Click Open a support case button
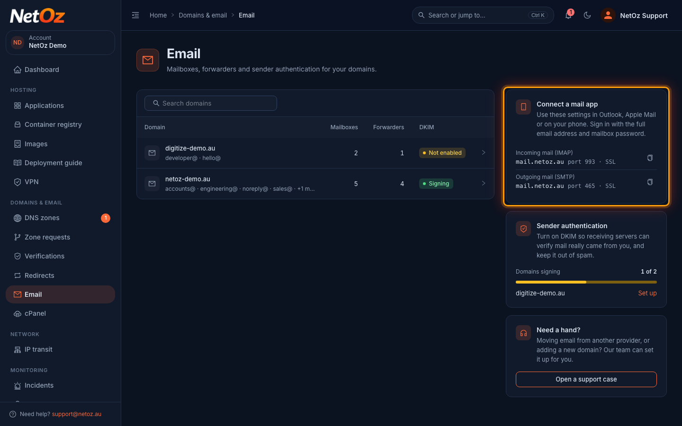 (586, 379)
